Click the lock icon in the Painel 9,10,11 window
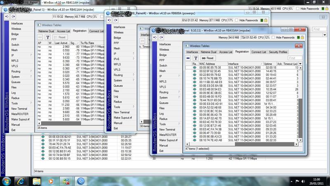The height and width of the screenshot is (186, 330). [x=302, y=37]
